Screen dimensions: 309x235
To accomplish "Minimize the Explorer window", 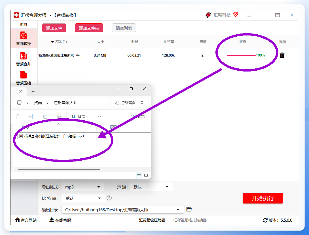I will tap(118, 89).
